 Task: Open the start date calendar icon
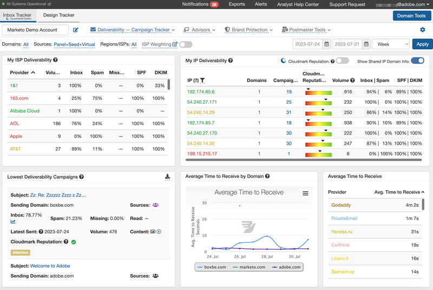[x=326, y=44]
